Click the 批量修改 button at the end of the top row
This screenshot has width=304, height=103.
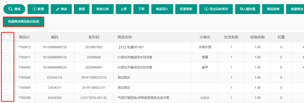point(295,9)
